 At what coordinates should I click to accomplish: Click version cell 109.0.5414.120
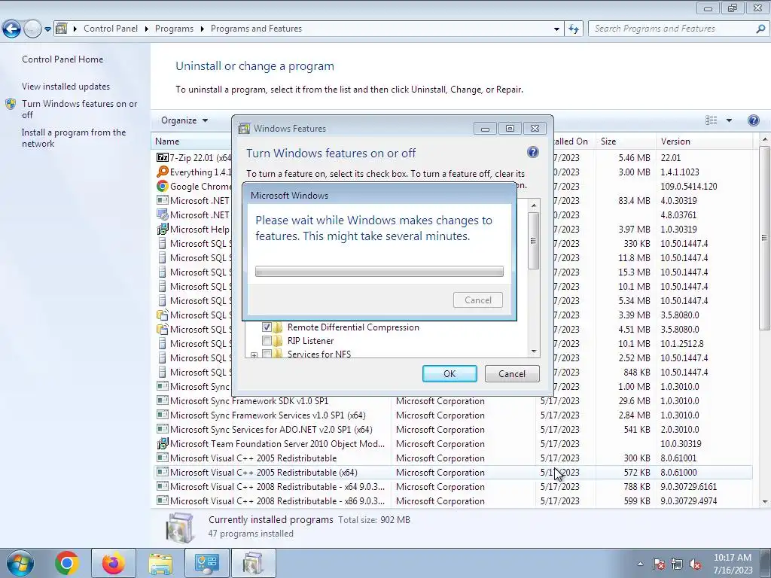coord(688,187)
